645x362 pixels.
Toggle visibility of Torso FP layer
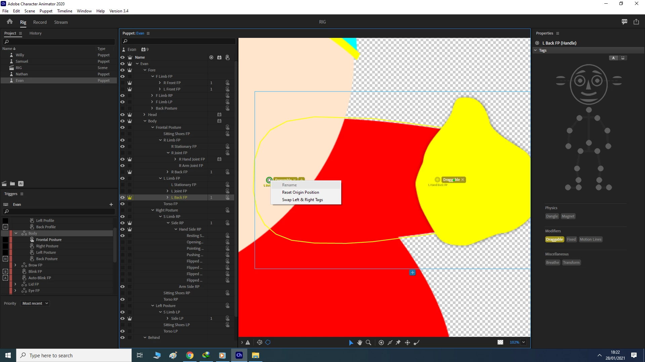(x=122, y=204)
